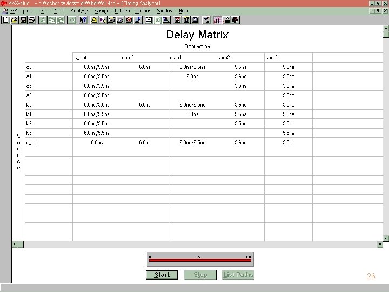Click Project Save and Check icon
This screenshot has height=292, width=389.
(x=177, y=20)
